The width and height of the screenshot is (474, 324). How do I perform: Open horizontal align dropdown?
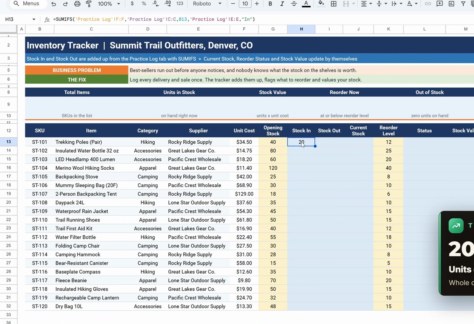pyautogui.click(x=366, y=4)
